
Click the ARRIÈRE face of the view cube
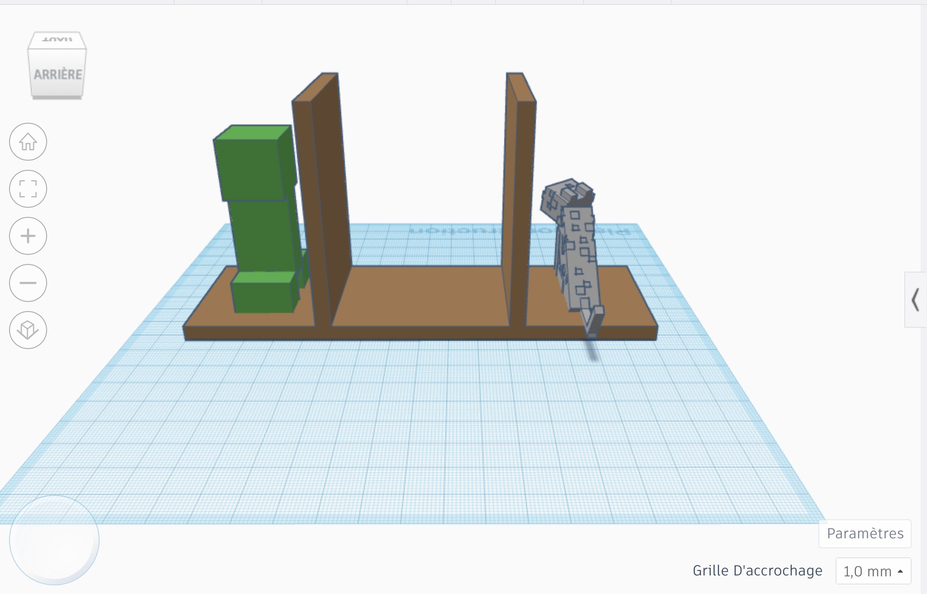57,72
